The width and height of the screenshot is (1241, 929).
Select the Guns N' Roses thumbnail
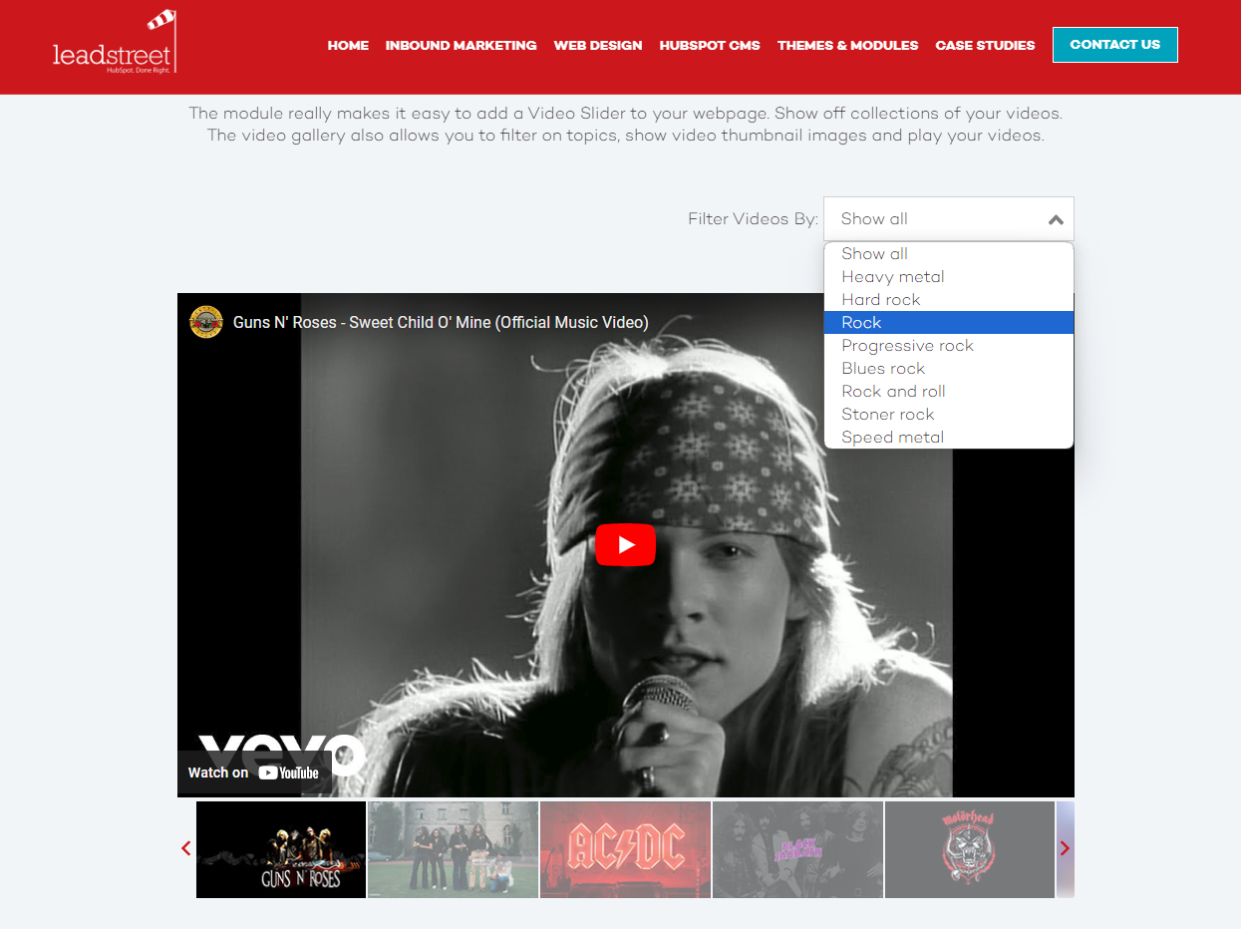pos(281,849)
